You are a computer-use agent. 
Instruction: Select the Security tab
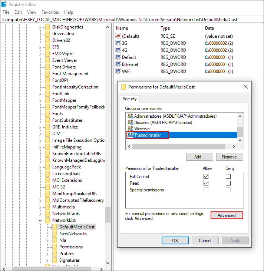pos(130,99)
